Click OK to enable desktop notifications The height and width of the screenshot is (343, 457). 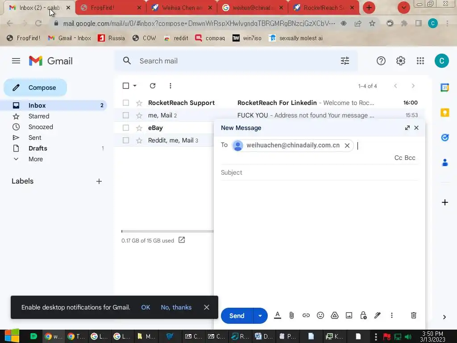coord(146,307)
